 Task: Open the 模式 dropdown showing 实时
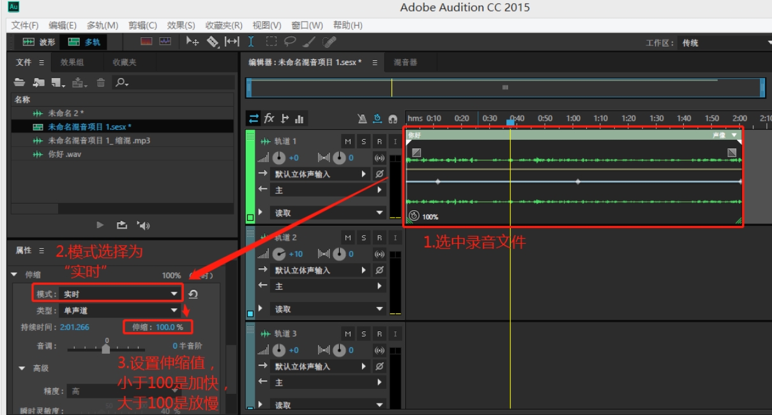121,294
